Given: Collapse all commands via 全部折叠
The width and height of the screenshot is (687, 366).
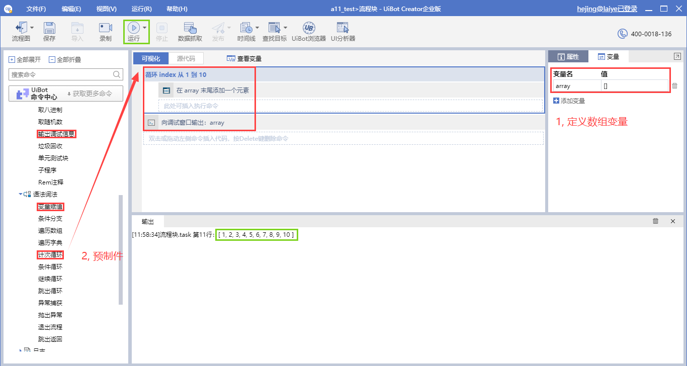Looking at the screenshot, I should click(x=65, y=59).
